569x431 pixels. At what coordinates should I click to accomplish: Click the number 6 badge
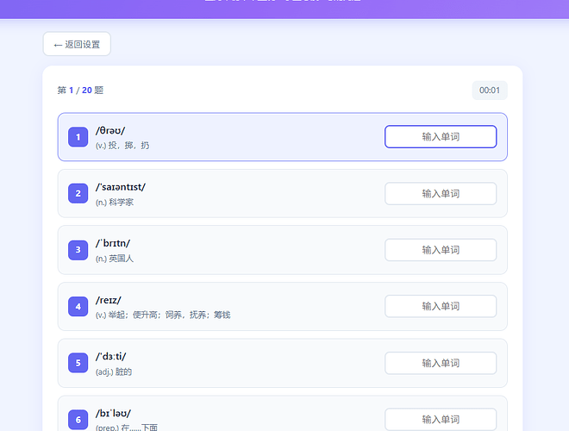(x=78, y=420)
